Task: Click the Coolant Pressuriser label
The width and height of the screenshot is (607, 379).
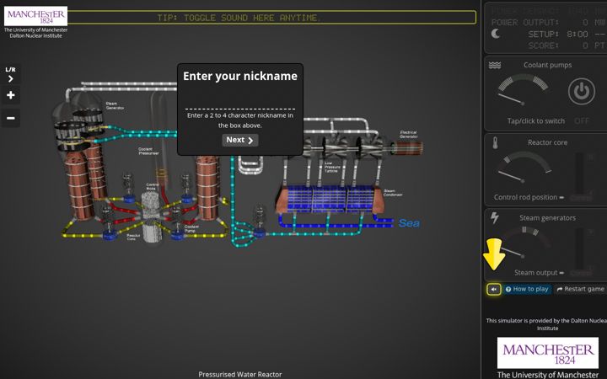Action: point(148,152)
